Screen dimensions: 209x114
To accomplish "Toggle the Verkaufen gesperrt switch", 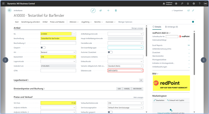I will [110, 112].
